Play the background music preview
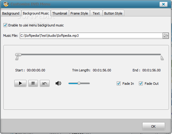This screenshot has width=172, height=134. (20, 84)
